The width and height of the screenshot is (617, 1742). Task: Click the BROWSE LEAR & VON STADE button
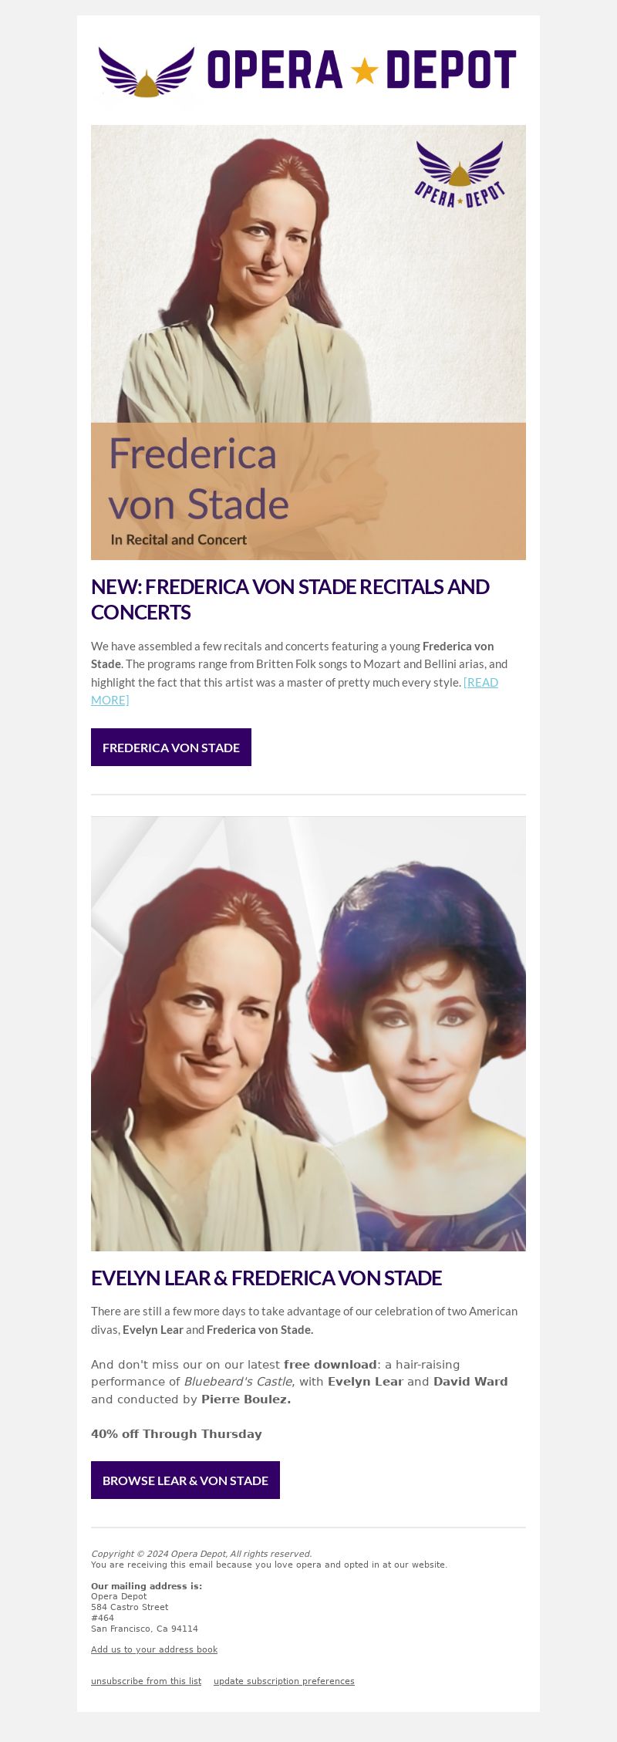click(x=185, y=1480)
